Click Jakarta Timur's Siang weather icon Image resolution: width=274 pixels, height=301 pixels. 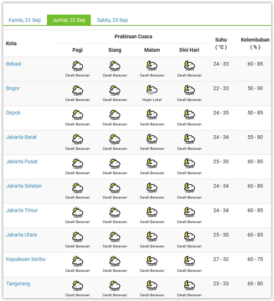[x=115, y=212]
